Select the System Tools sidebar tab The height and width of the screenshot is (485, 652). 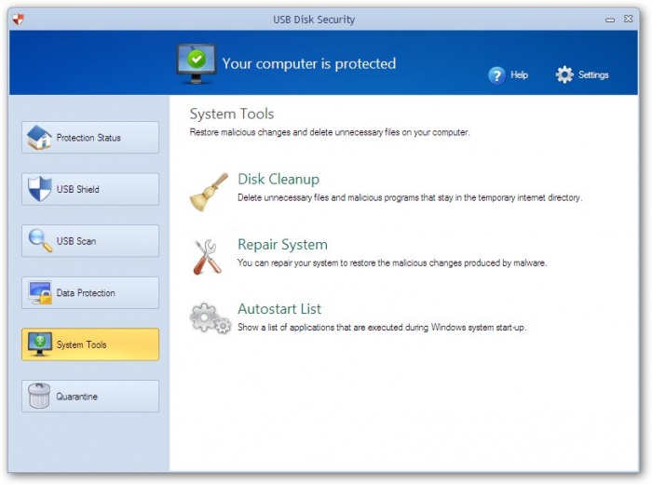[90, 344]
